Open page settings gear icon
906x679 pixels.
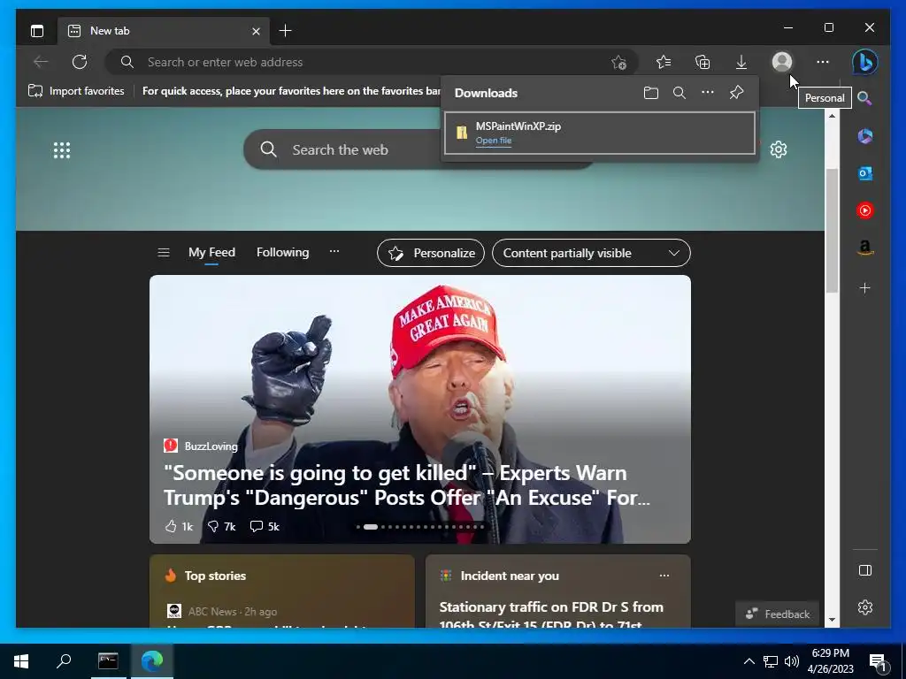point(779,149)
